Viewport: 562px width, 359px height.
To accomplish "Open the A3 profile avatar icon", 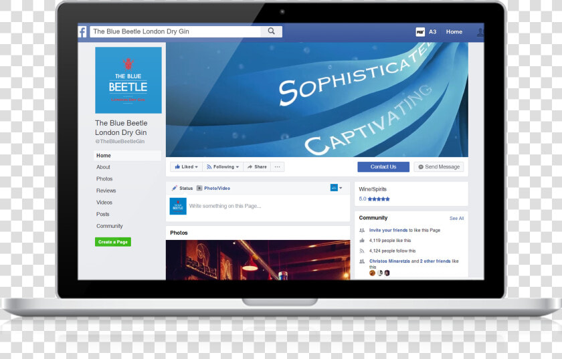I will 420,32.
